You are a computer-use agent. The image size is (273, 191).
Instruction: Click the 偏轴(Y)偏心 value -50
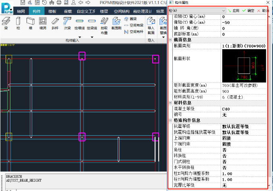click(244, 23)
